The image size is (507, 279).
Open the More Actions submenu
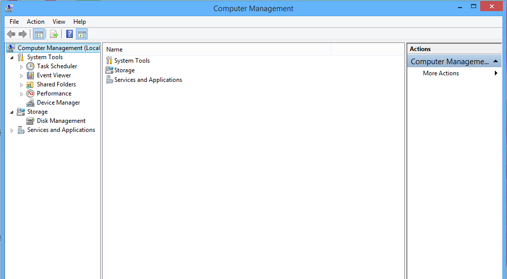(x=441, y=73)
